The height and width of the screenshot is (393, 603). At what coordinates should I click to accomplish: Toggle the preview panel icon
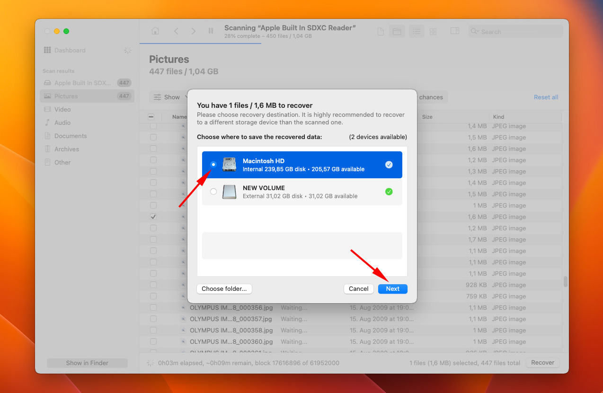[454, 31]
